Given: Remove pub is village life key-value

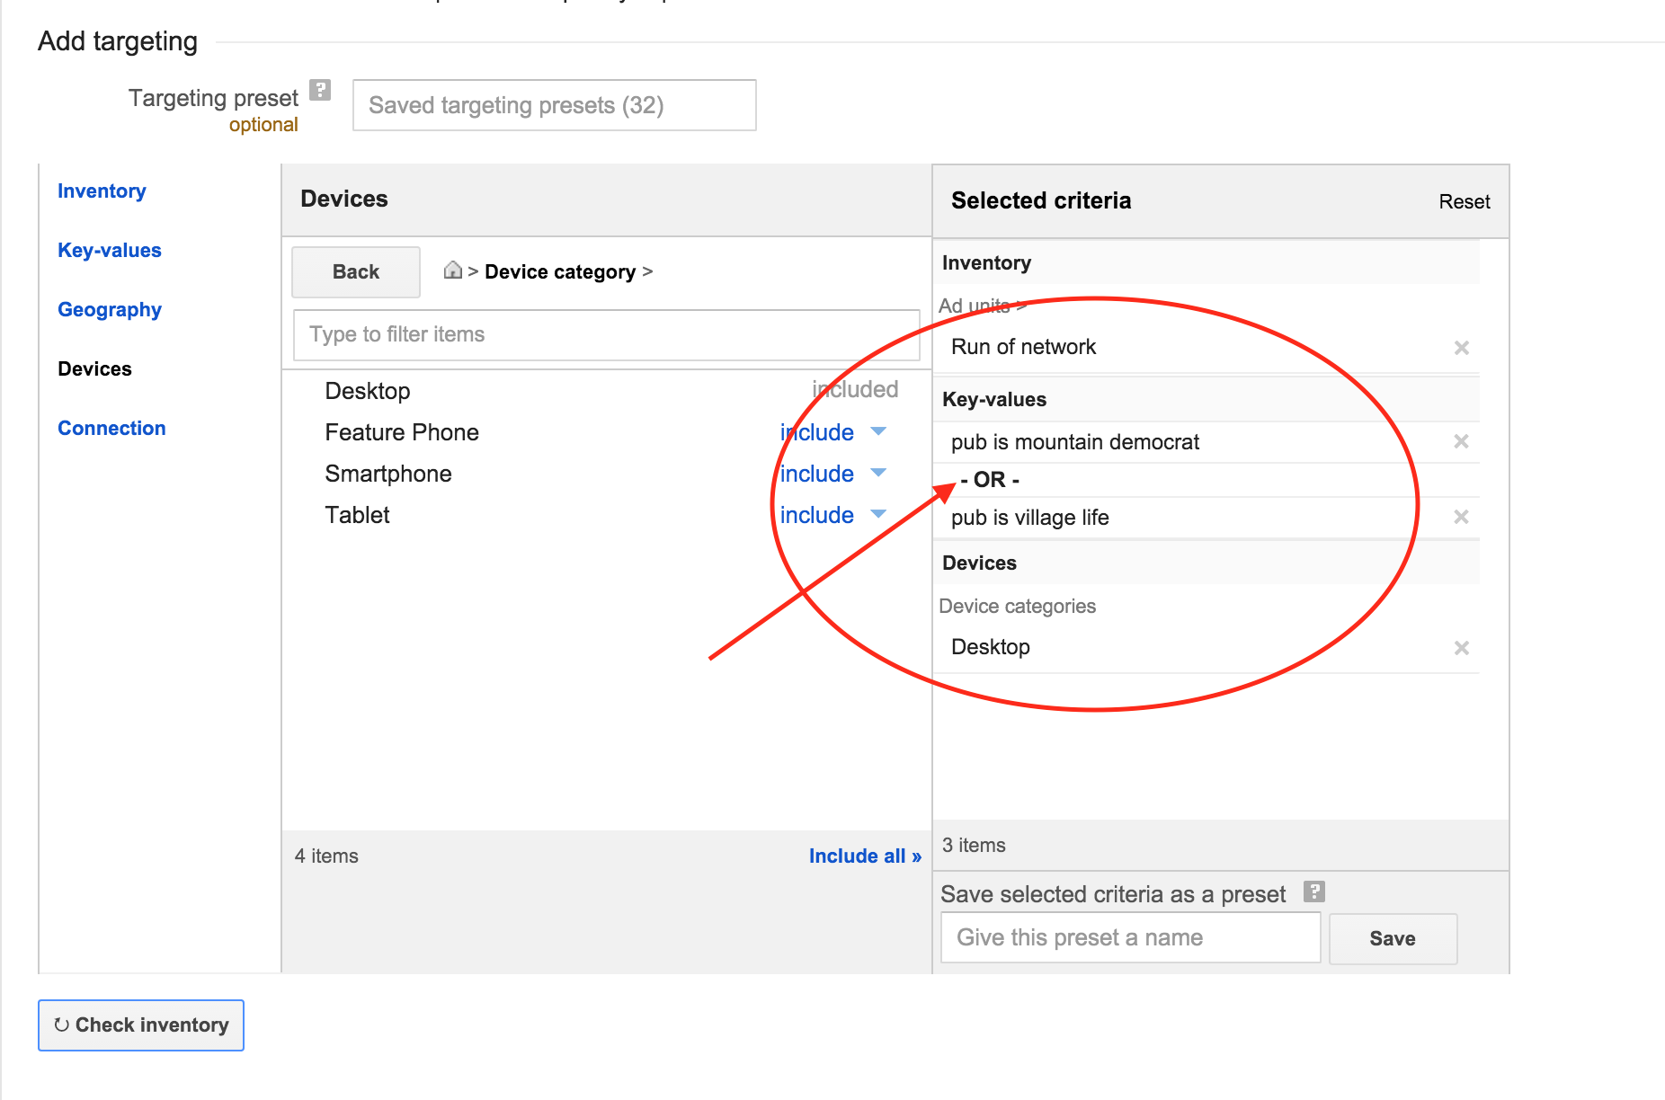Looking at the screenshot, I should (1462, 517).
